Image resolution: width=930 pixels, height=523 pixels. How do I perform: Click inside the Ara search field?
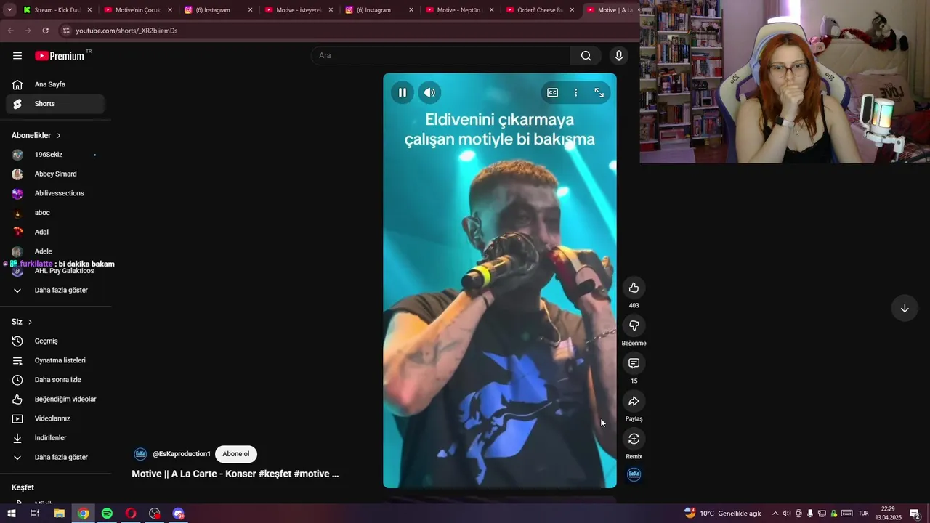click(x=441, y=56)
